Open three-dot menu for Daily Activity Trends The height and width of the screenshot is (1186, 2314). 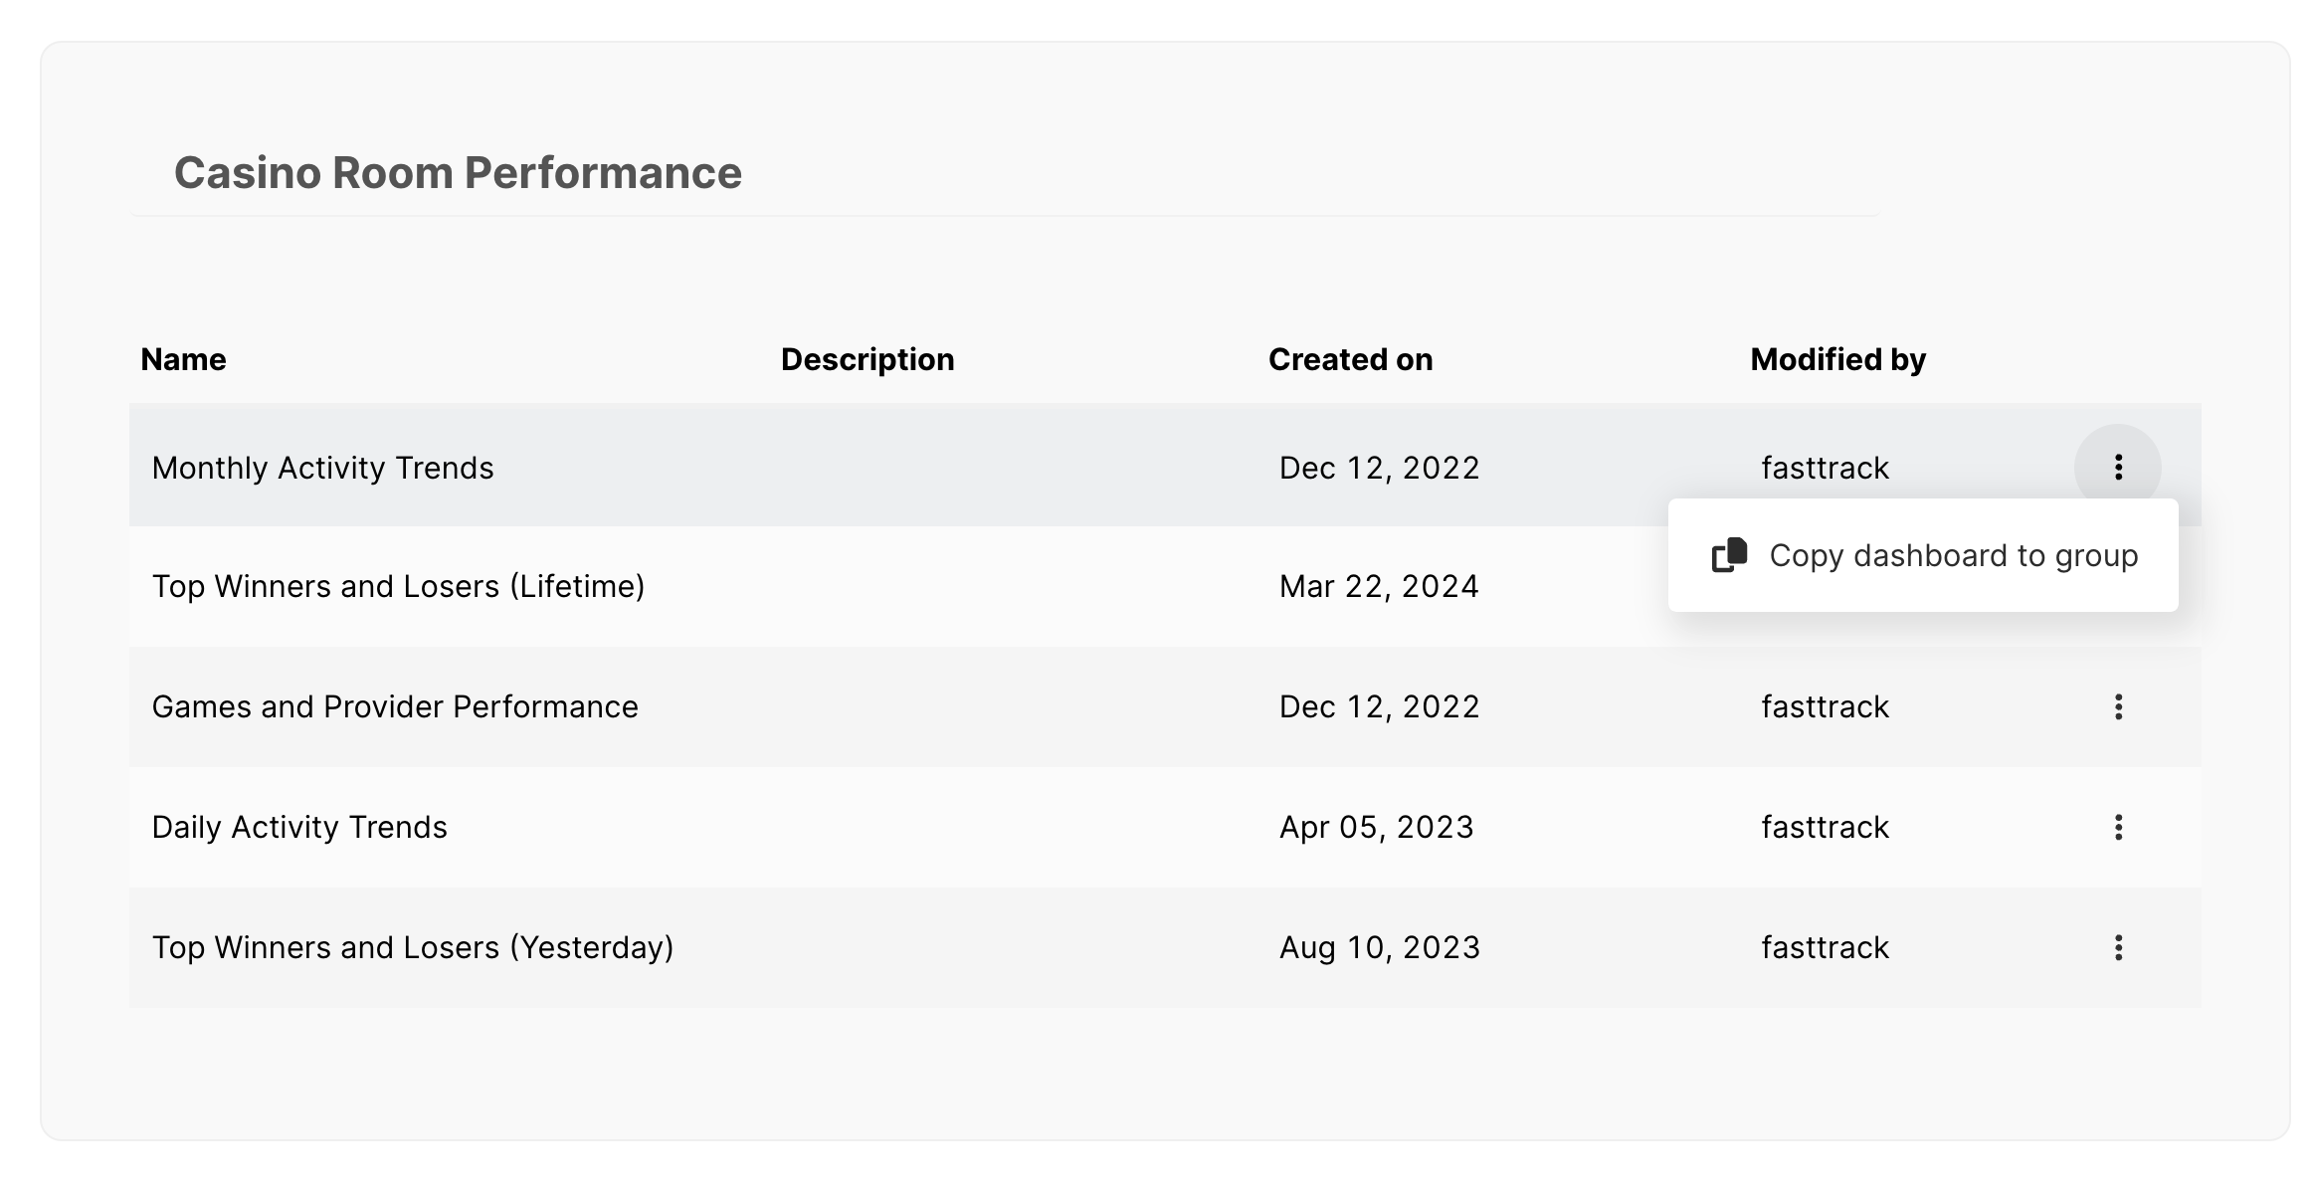[2117, 827]
